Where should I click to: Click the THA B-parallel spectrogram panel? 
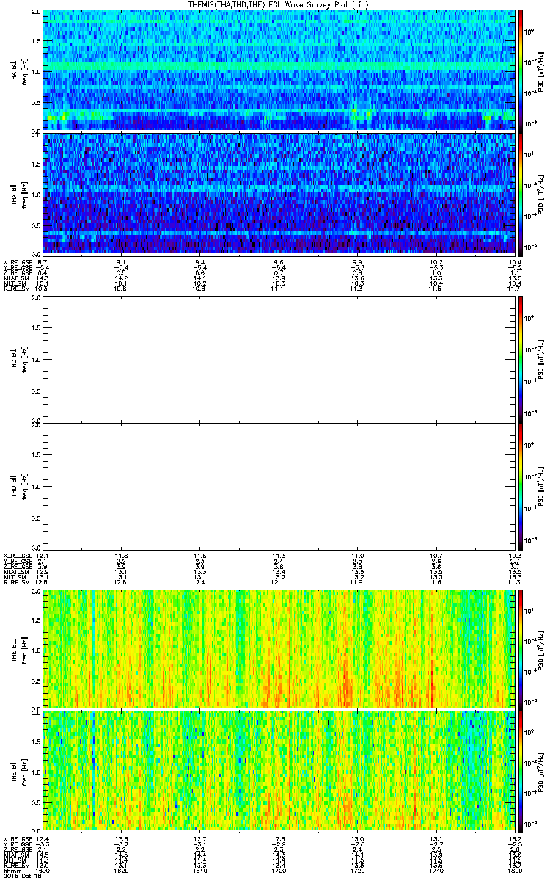[277, 192]
